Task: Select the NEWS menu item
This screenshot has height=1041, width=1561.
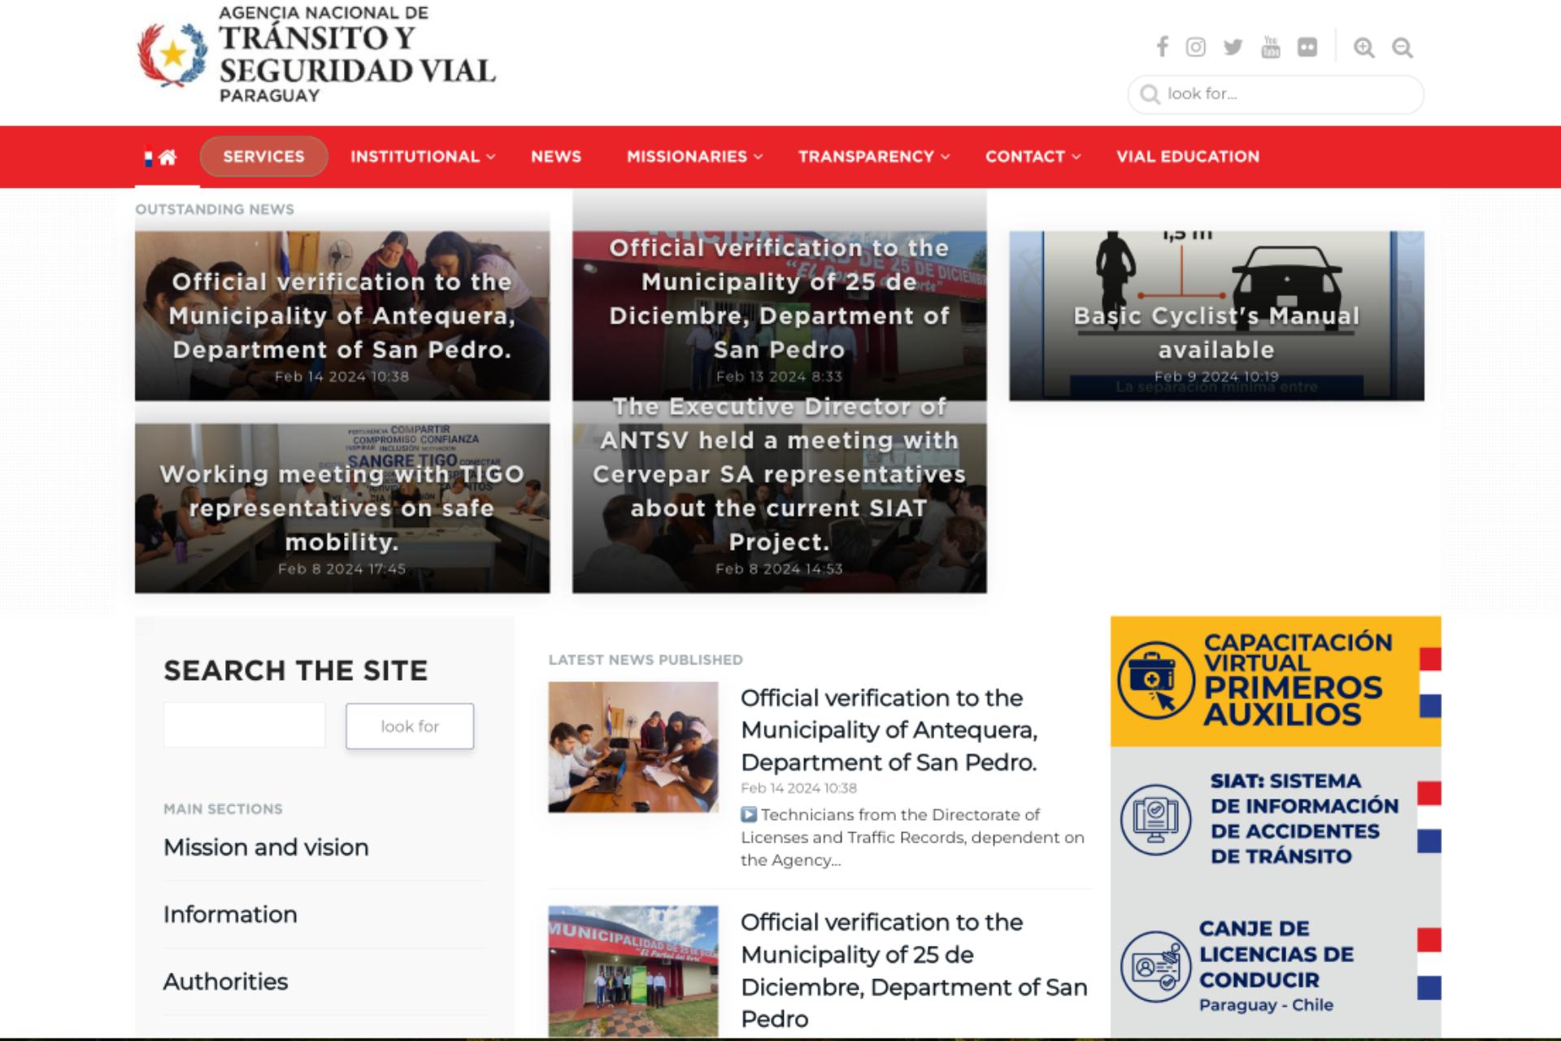Action: tap(556, 156)
